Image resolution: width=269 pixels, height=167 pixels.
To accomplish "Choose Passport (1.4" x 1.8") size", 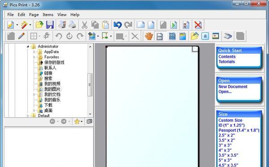I will point(239,130).
